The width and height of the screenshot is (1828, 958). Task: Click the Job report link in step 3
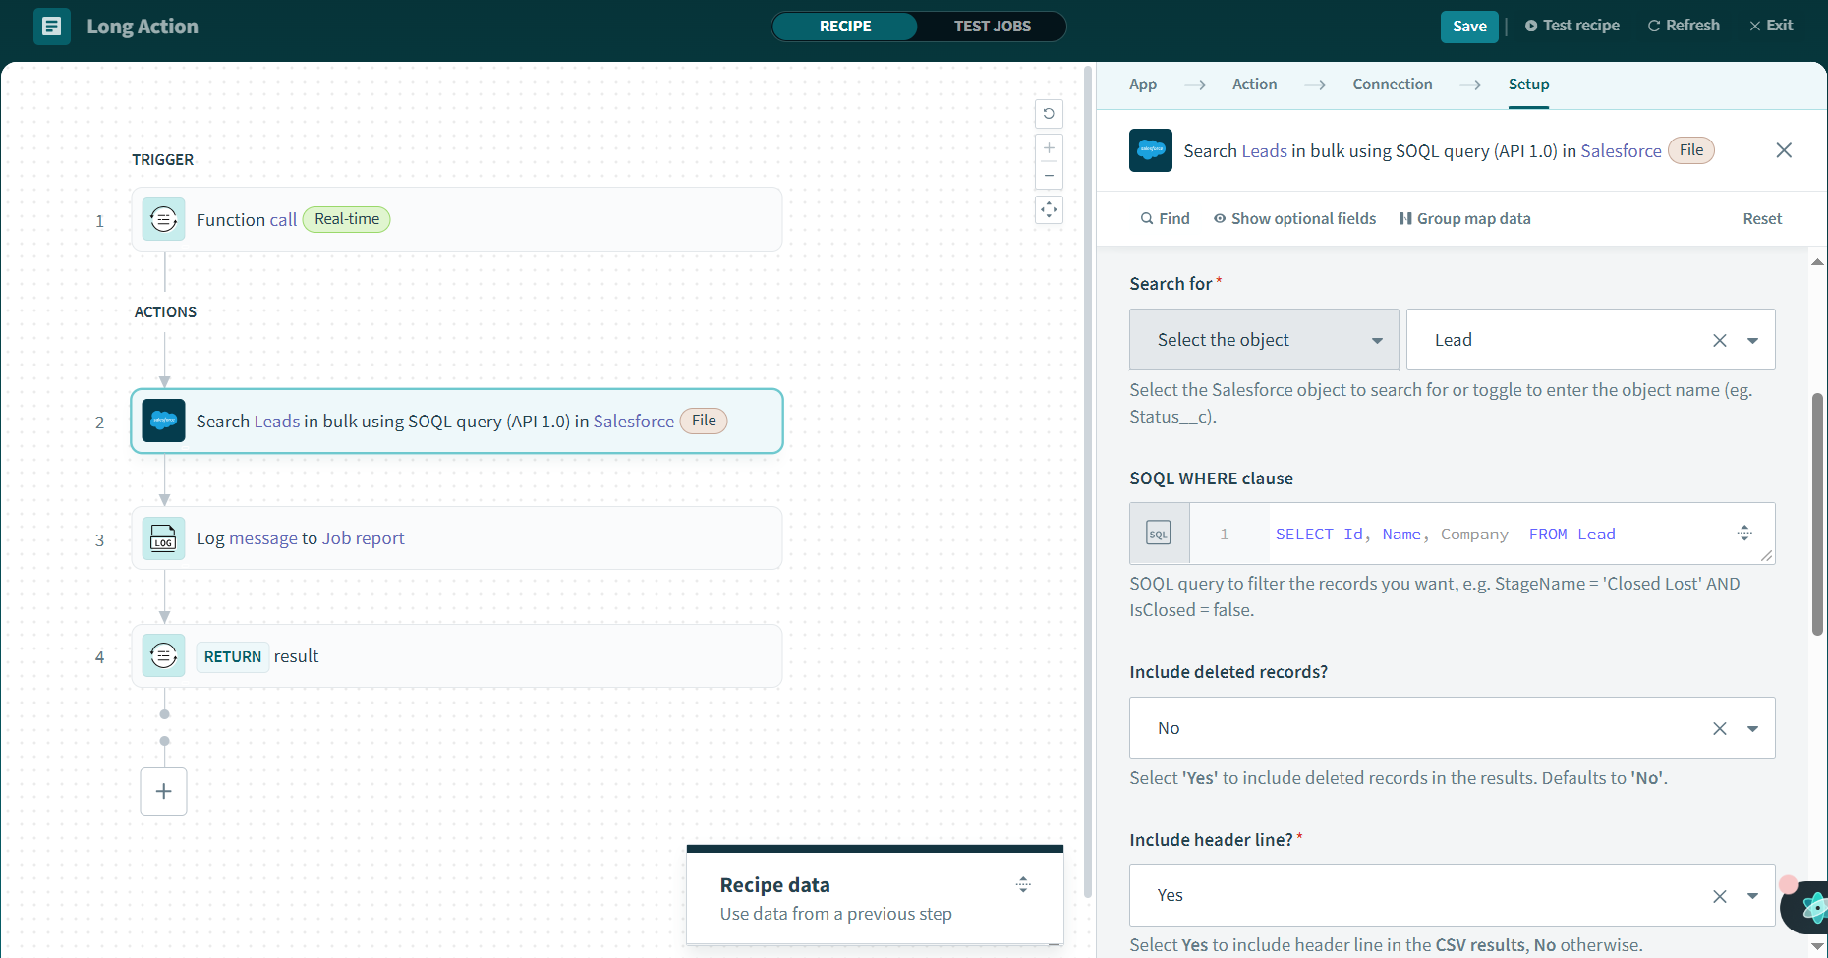click(x=364, y=538)
